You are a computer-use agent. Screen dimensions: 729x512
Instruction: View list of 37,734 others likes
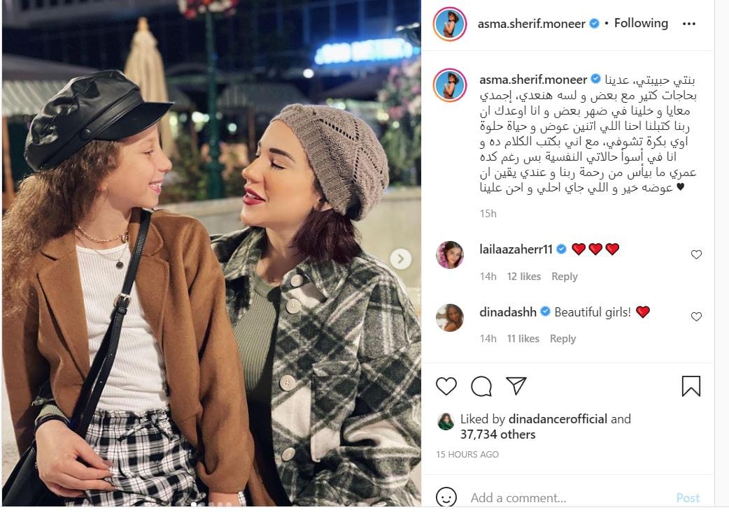498,434
